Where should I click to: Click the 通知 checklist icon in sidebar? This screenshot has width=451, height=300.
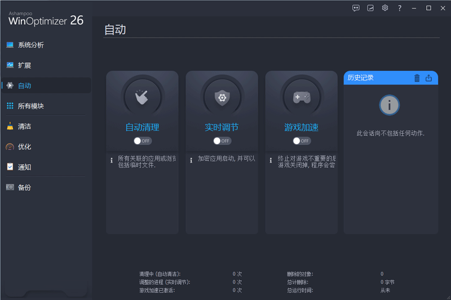pyautogui.click(x=10, y=167)
